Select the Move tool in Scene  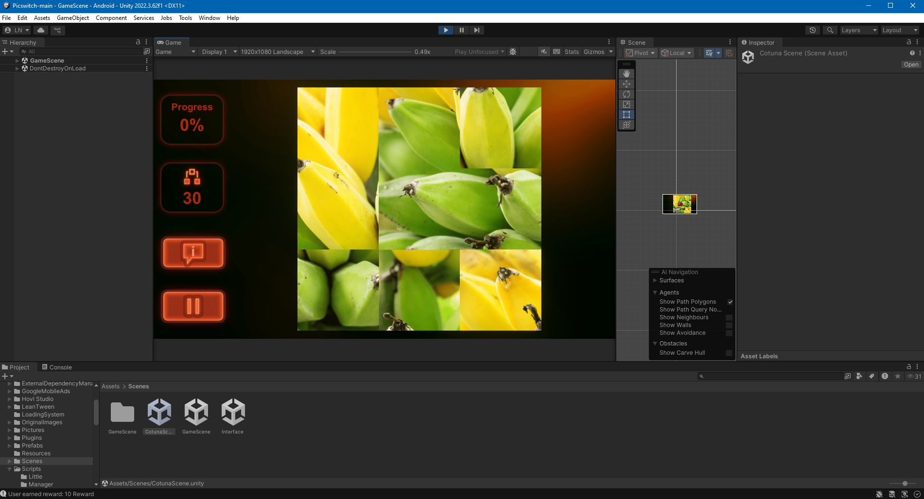point(627,84)
